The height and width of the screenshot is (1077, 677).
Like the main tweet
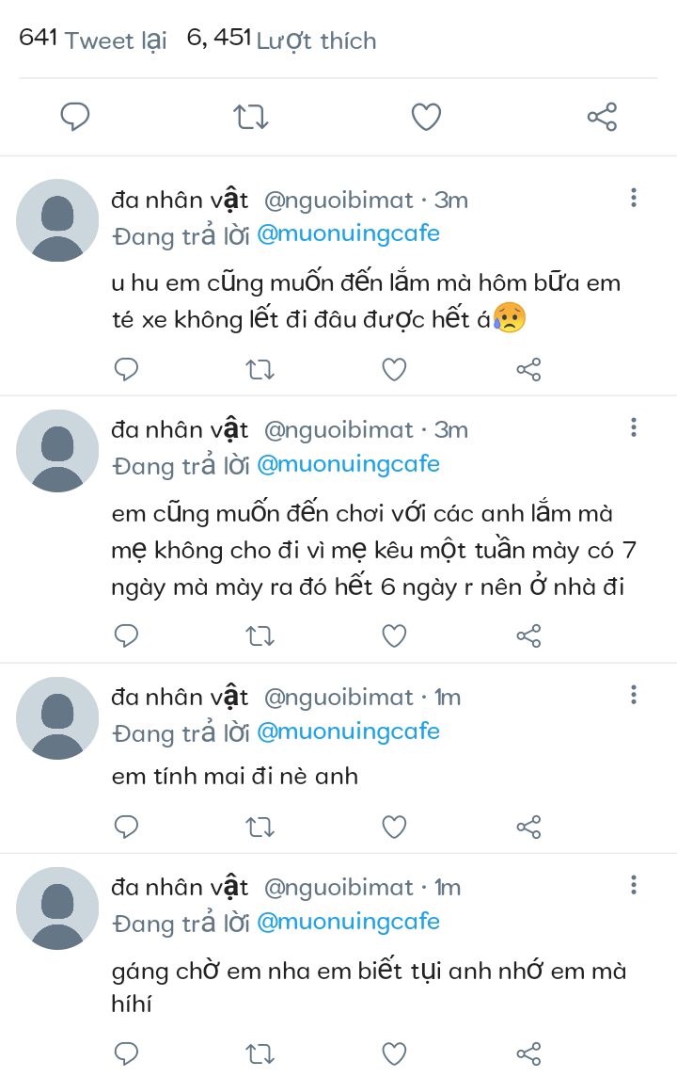pyautogui.click(x=426, y=117)
